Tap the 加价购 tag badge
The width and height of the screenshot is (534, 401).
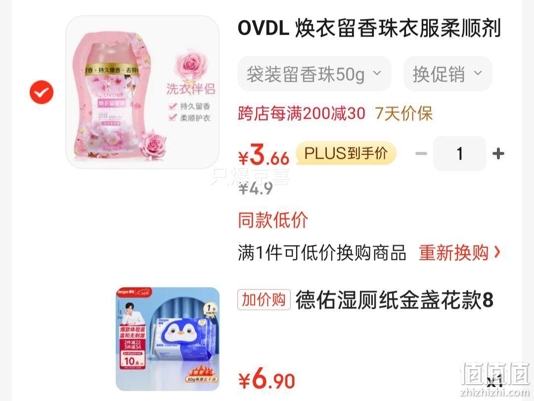264,300
